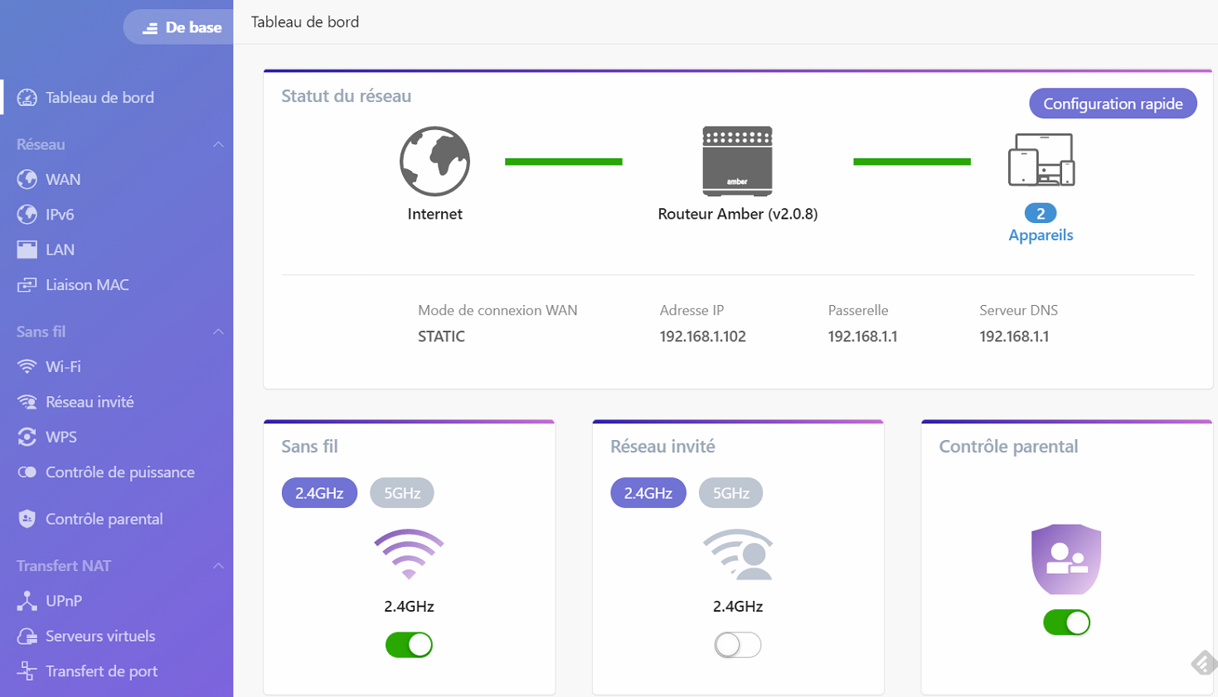
Task: Click the Tableau de bord gauge icon
Action: (27, 98)
